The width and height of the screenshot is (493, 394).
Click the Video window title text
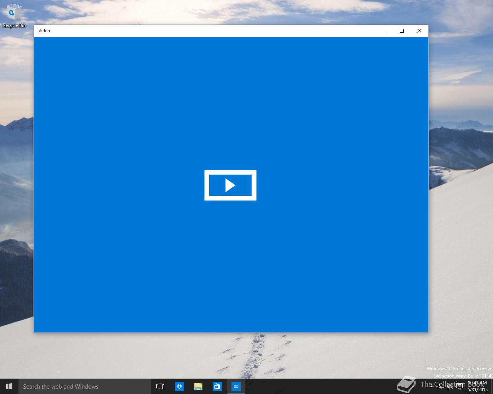coord(44,31)
